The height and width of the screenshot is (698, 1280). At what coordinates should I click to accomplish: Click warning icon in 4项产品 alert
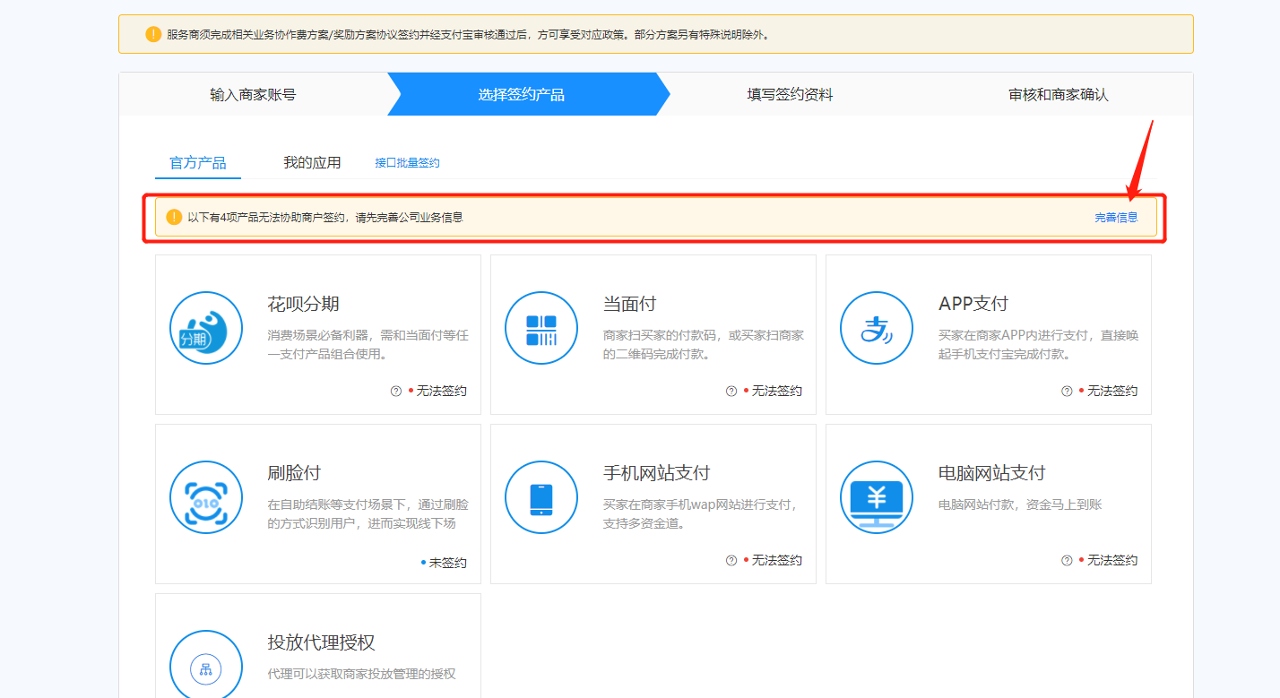(174, 217)
